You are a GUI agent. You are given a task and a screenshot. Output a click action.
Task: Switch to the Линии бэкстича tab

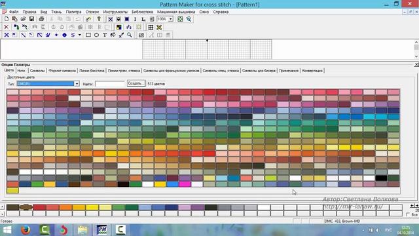(92, 71)
